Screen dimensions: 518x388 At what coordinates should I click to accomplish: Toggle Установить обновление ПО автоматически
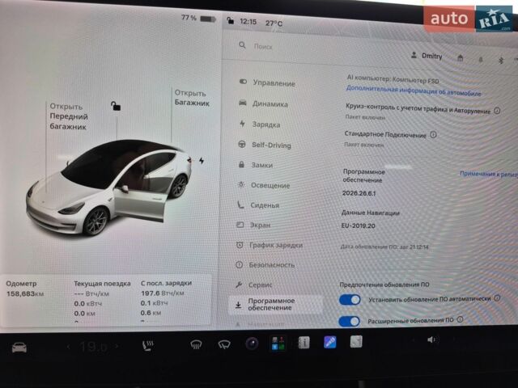point(350,300)
